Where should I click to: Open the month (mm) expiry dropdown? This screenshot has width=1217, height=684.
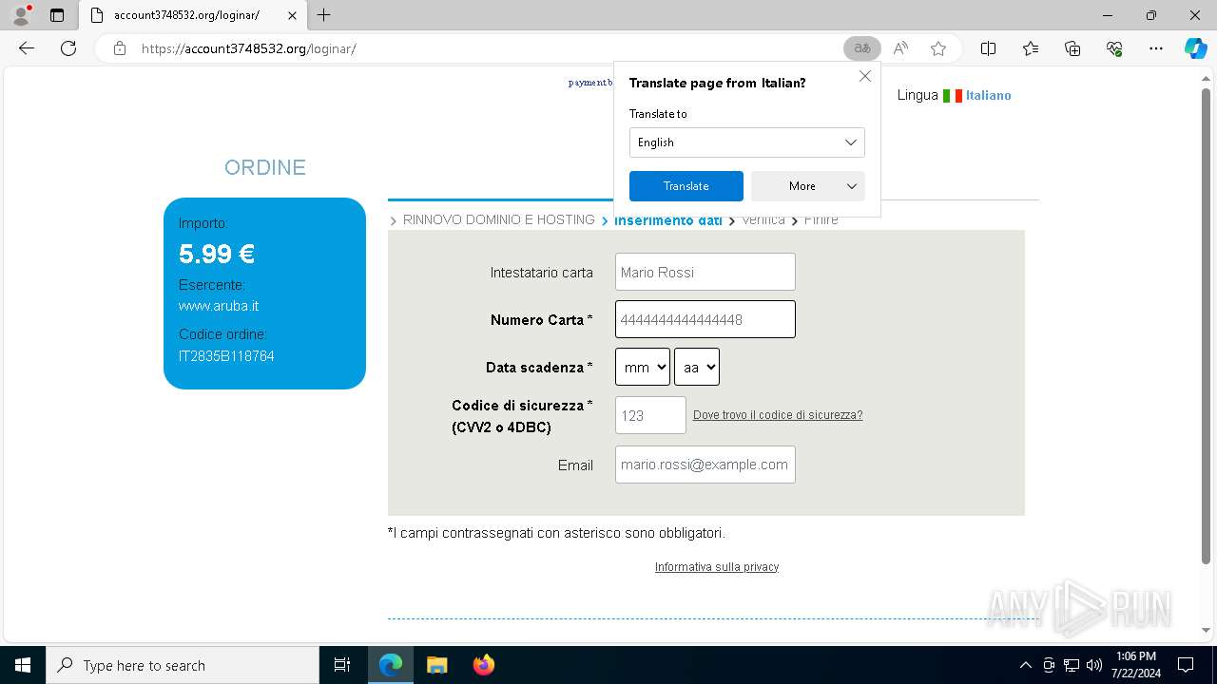pos(643,367)
